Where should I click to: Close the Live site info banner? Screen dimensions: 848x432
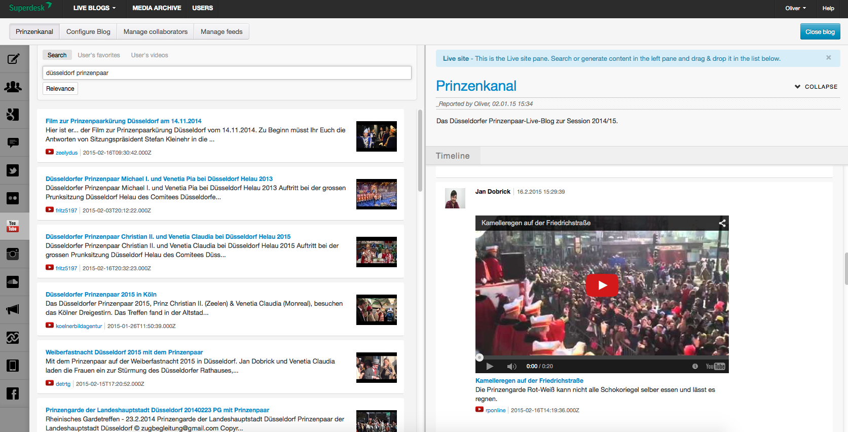(x=829, y=58)
